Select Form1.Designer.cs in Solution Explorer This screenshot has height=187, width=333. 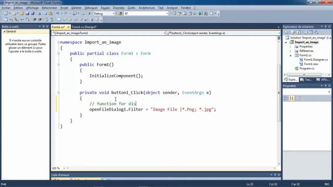tap(316, 60)
